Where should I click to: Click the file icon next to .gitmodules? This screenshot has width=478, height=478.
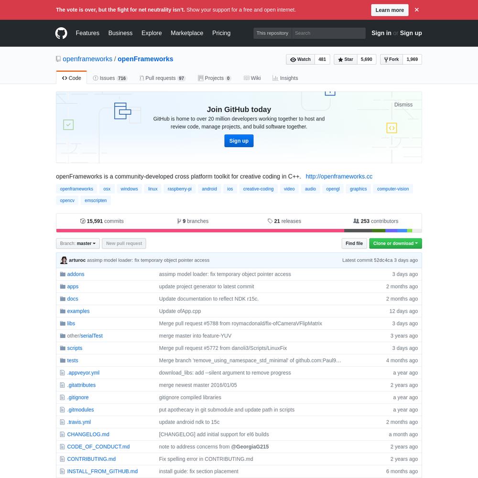(62, 410)
